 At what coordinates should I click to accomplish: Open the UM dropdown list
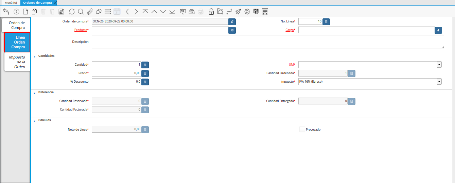point(439,65)
